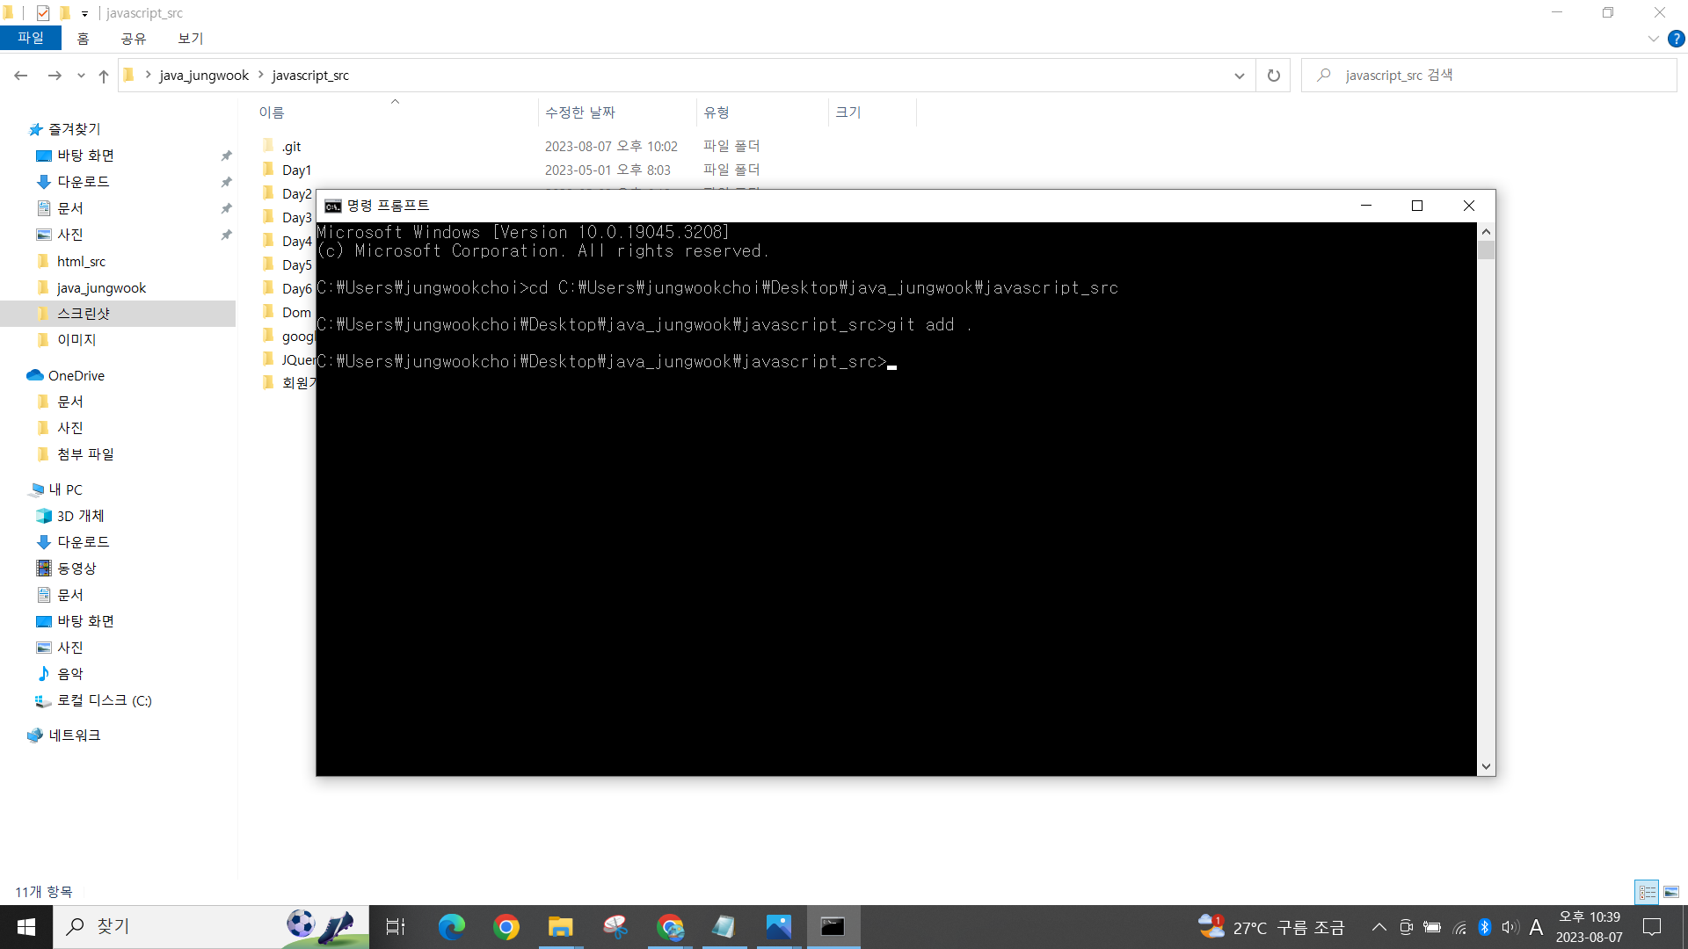Screen dimensions: 1688x949
Task: Open the .git folder
Action: 290,146
